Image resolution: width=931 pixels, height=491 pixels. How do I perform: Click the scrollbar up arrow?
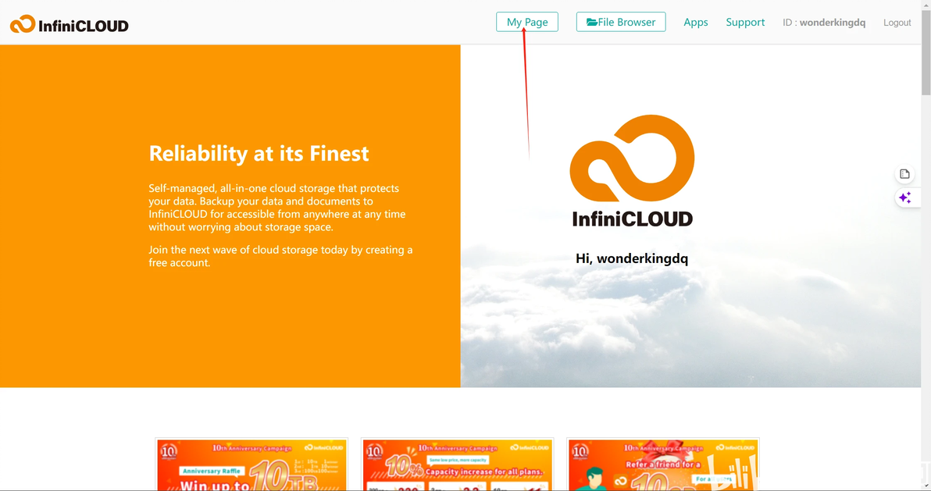926,4
